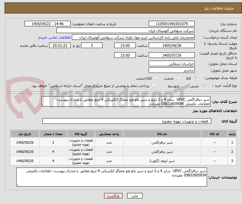Viewport: 242px width, 204px height.
Task: Click quantity 4 in row 2
Action: (53, 152)
